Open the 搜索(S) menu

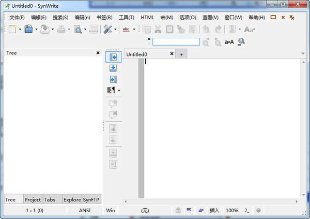point(60,18)
